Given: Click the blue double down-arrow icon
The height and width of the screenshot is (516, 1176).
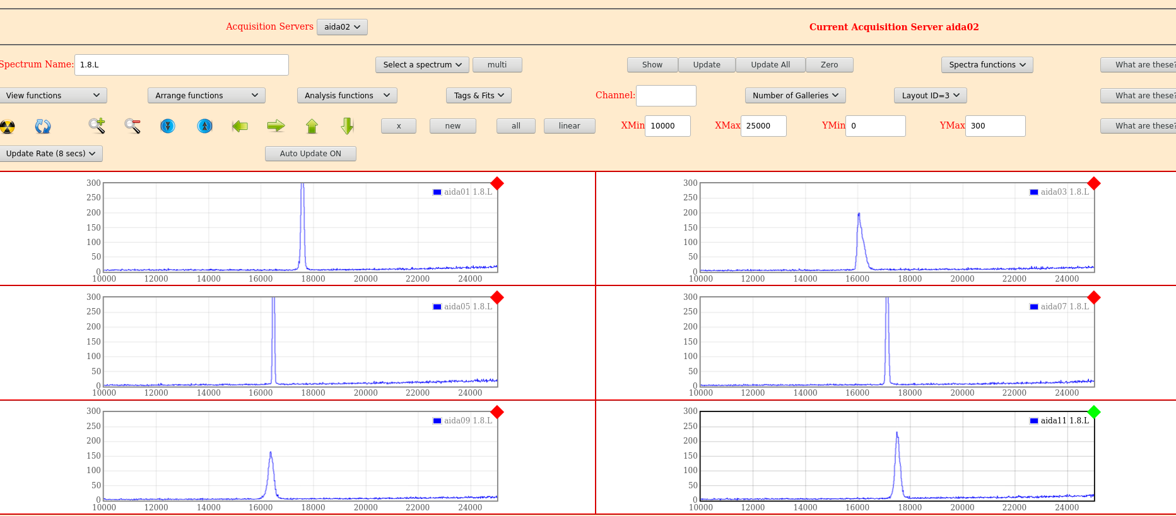Looking at the screenshot, I should (168, 126).
